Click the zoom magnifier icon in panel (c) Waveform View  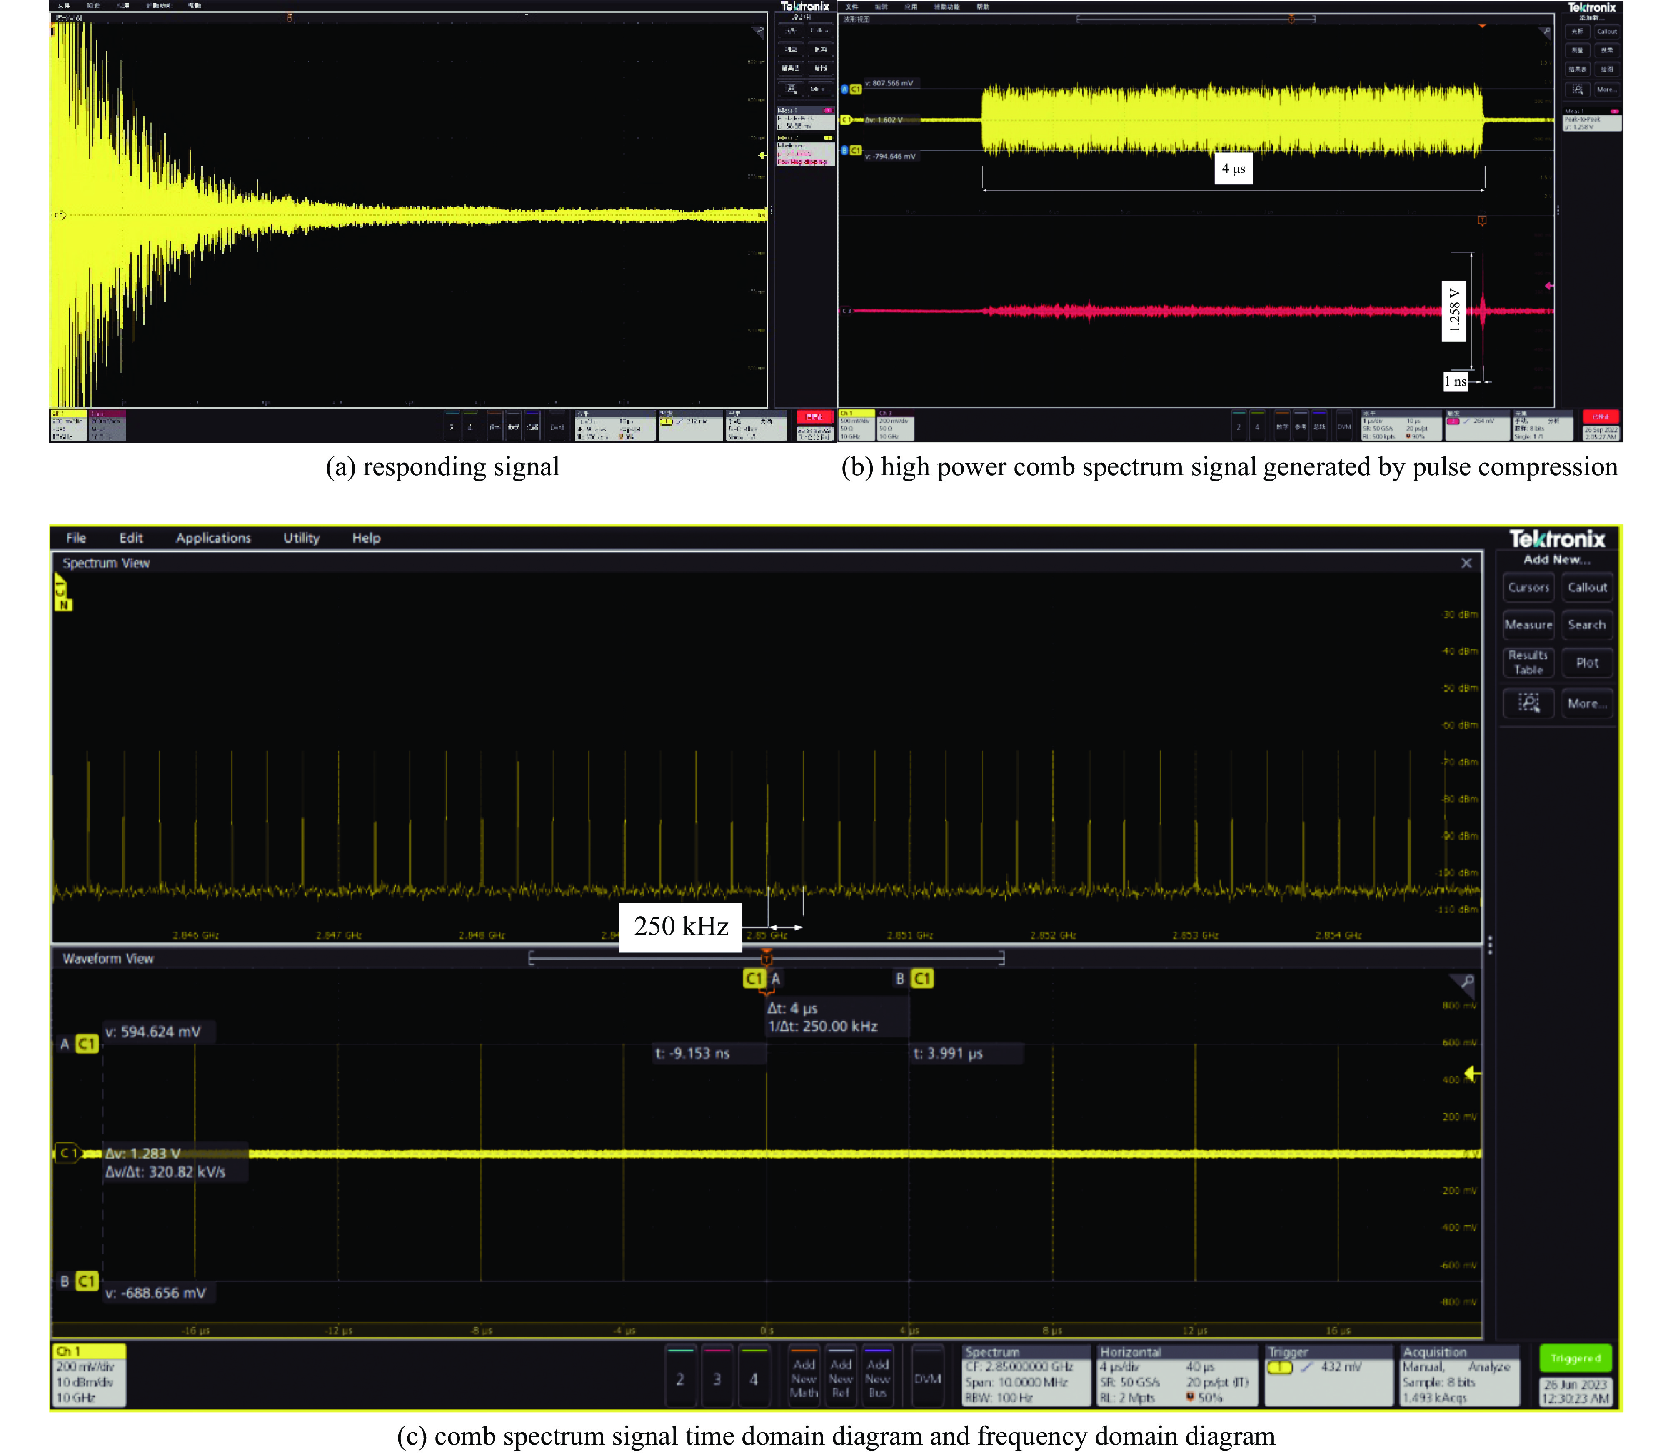[x=1465, y=984]
